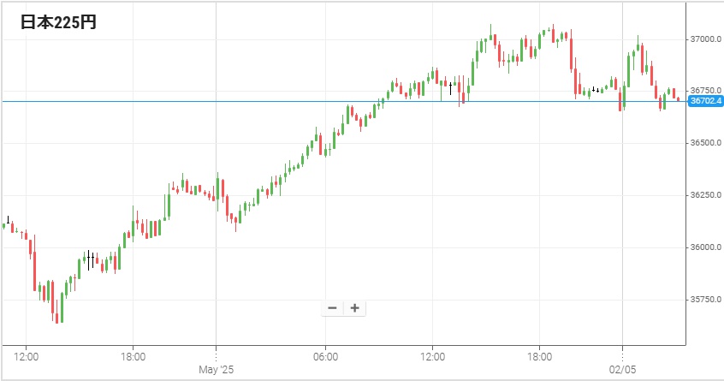Click the dotted day-separator tick above 02/05

click(622, 357)
